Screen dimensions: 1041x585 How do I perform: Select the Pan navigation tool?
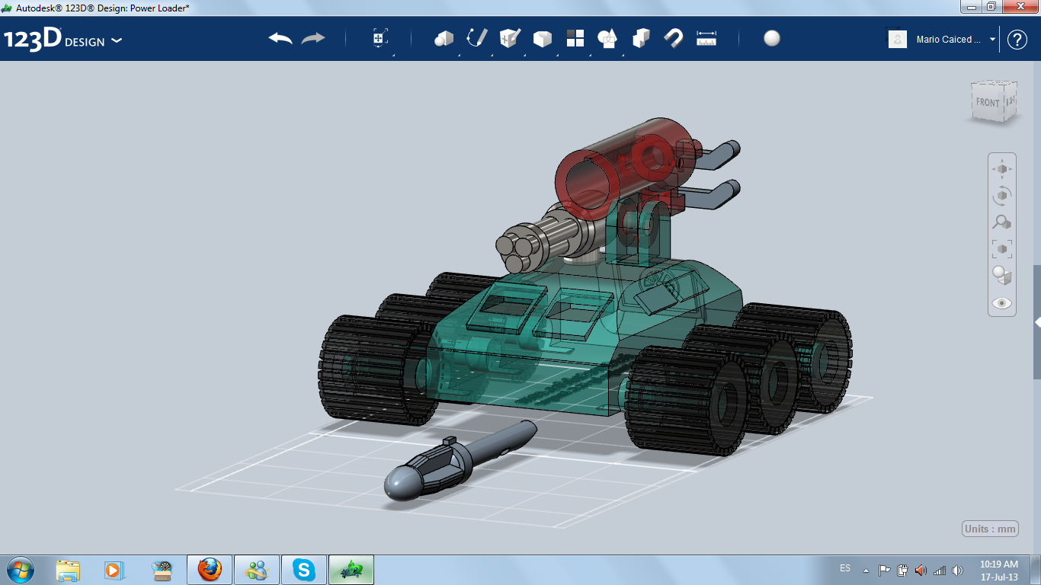1002,169
